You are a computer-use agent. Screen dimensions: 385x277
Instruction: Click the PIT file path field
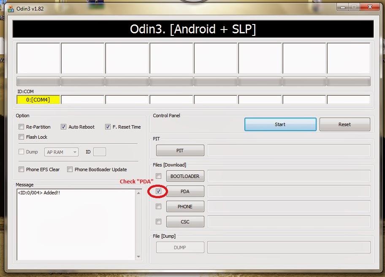289,150
